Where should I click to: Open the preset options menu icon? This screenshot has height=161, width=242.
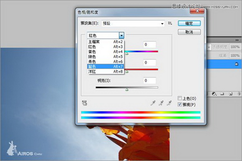[x=170, y=23]
